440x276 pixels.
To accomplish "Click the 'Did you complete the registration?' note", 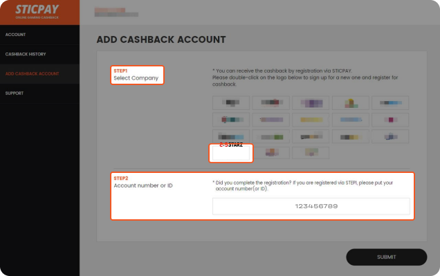I will click(304, 185).
